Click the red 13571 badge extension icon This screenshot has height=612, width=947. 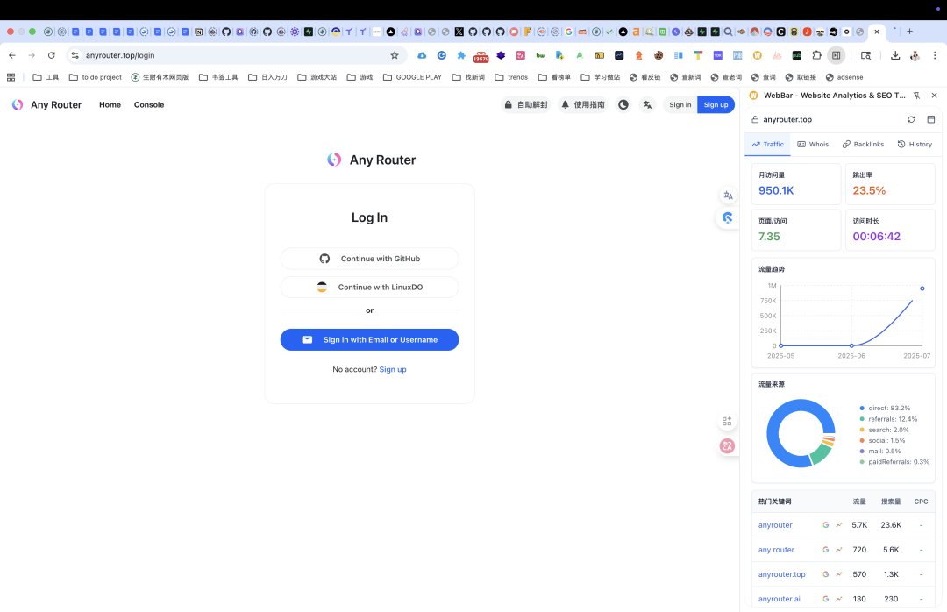[x=481, y=56]
